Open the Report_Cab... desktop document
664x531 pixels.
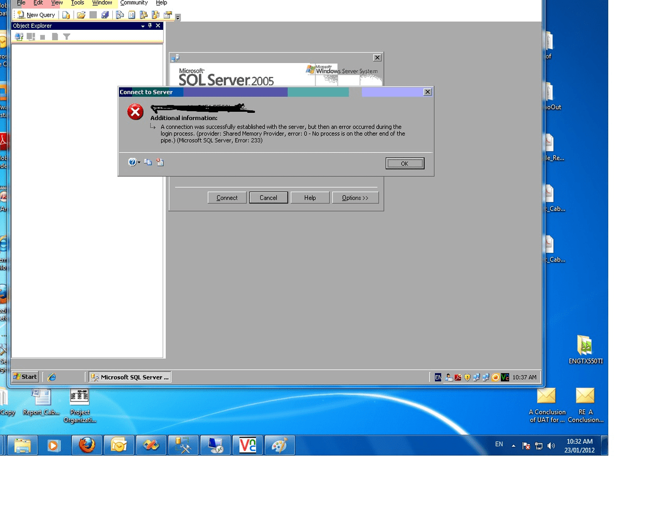(x=41, y=402)
